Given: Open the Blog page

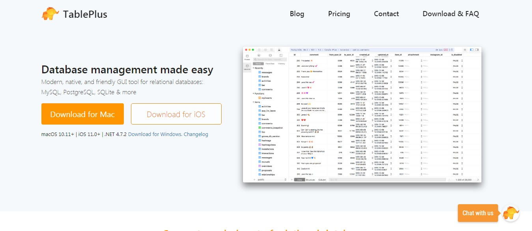Looking at the screenshot, I should tap(297, 14).
